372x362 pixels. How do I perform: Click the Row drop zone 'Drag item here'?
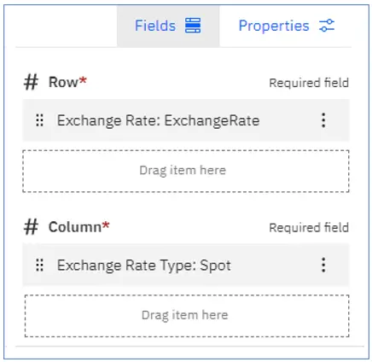click(x=186, y=171)
